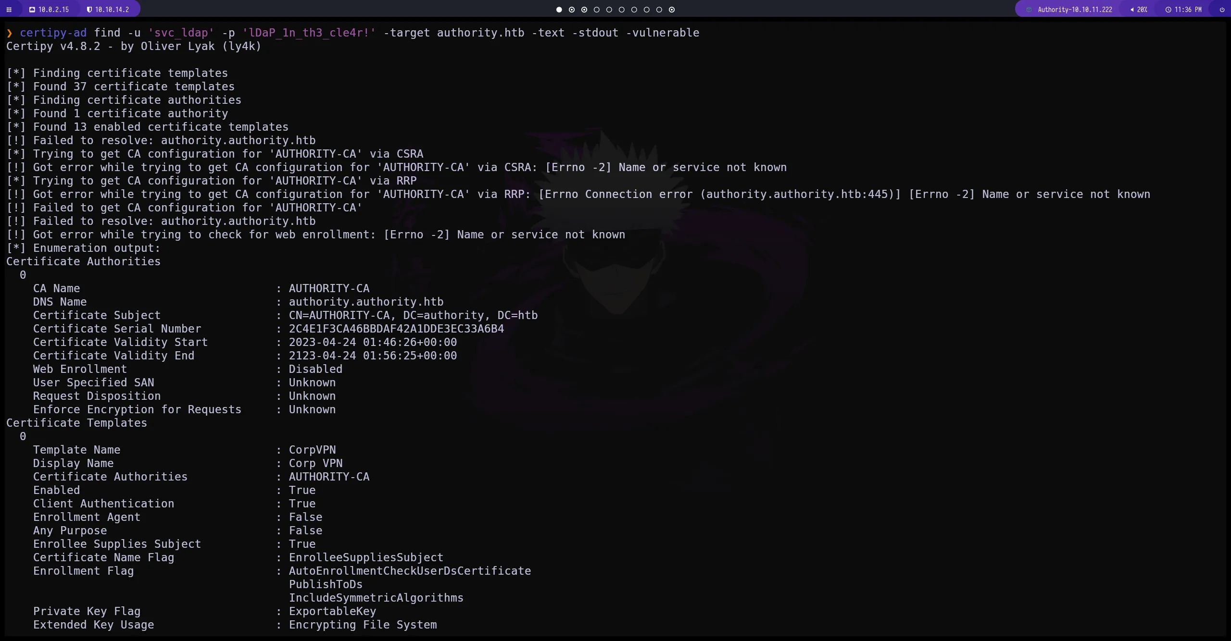Click the clock icon beside 11:36 PM

click(x=1168, y=10)
